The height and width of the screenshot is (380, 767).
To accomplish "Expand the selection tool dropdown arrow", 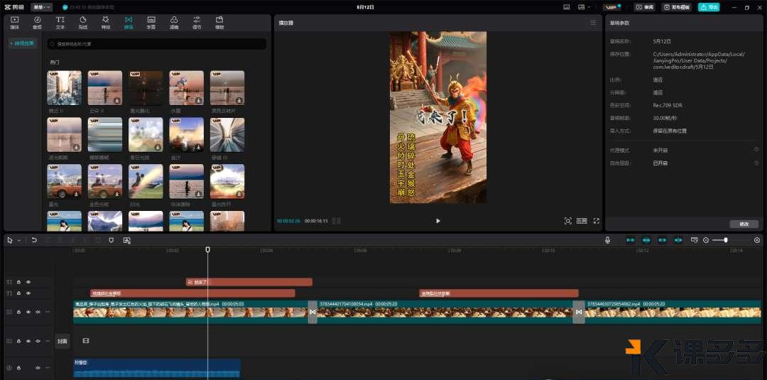I will point(18,241).
